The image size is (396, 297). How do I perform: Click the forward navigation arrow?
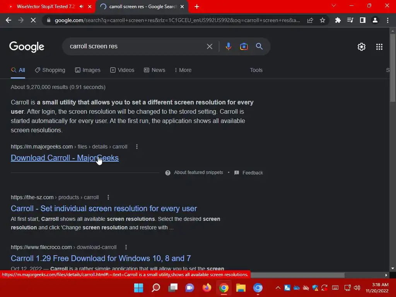pyautogui.click(x=21, y=20)
